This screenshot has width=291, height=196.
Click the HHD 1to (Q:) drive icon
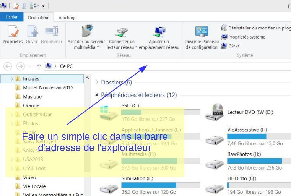pos(215,189)
